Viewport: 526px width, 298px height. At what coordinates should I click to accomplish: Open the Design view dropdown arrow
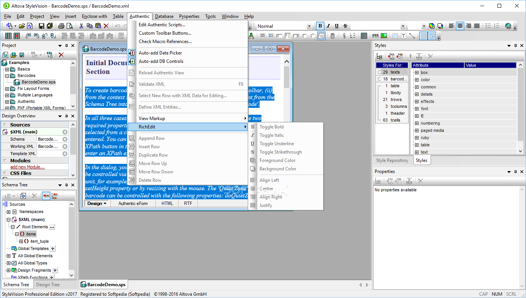pos(105,203)
